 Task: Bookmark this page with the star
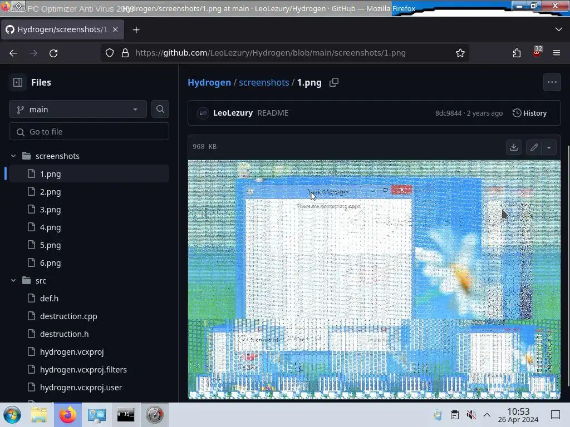tap(460, 53)
